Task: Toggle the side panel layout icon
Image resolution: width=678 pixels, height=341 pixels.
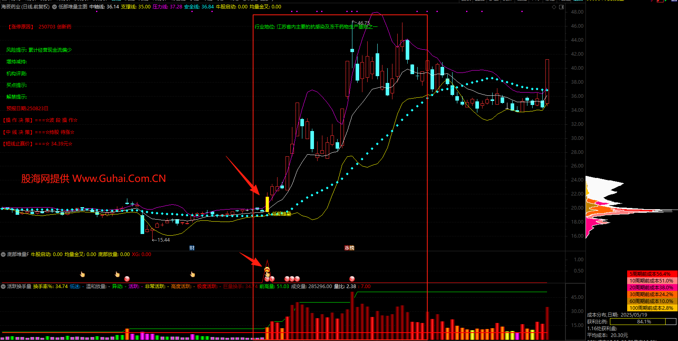Action: pos(561,7)
